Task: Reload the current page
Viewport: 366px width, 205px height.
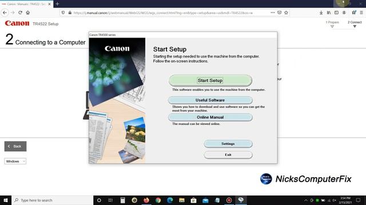Action: 21,13
